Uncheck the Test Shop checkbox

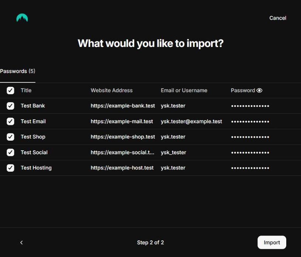click(10, 137)
